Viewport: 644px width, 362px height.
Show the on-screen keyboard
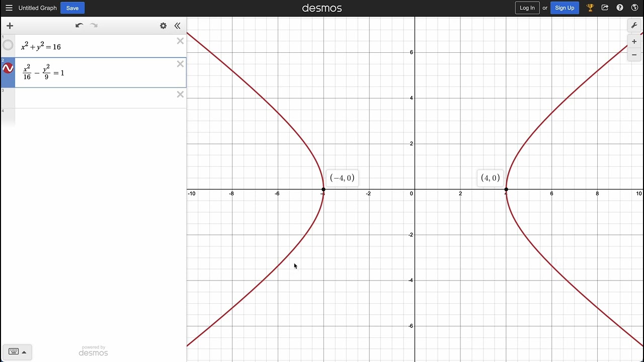point(14,351)
